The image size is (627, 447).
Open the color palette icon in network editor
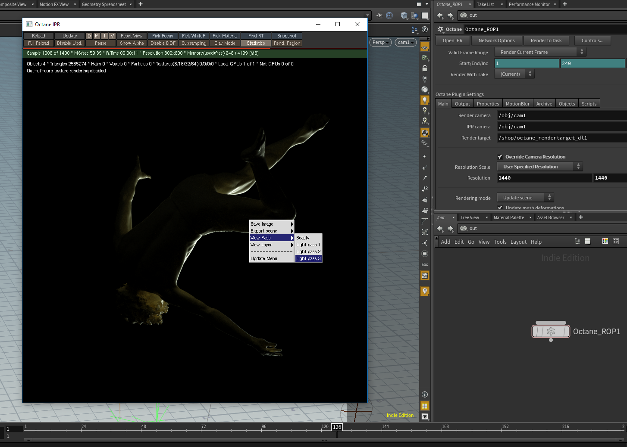coord(605,242)
